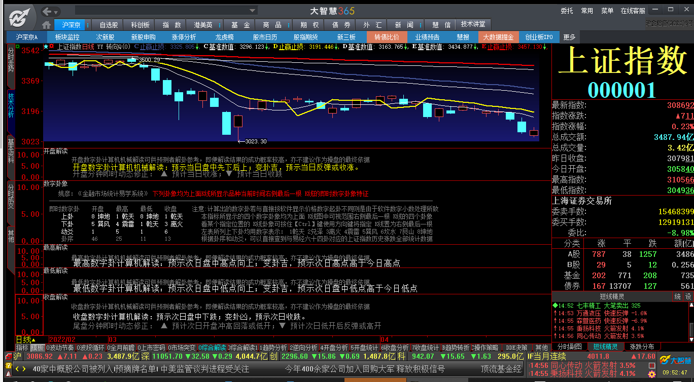Choose the DDE决策 template
Viewport: 694px width, 382px height.
coord(516,348)
